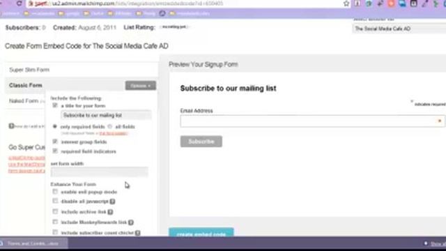Image resolution: width=446 pixels, height=251 pixels.
Task: Click 'Subscribe to our mailing list' preview heading
Action: click(228, 89)
